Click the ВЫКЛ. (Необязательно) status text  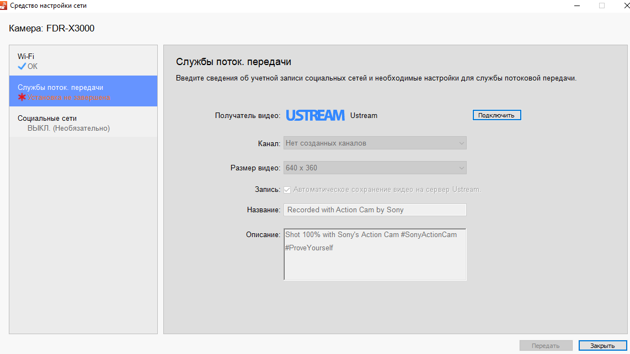[69, 128]
